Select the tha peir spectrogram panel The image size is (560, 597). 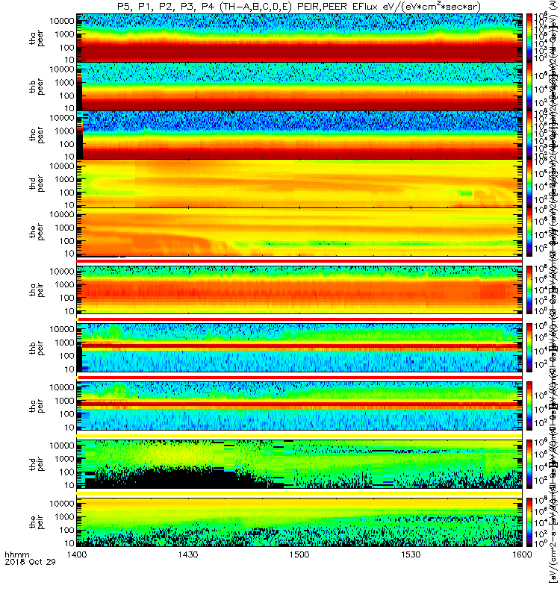coord(299,290)
